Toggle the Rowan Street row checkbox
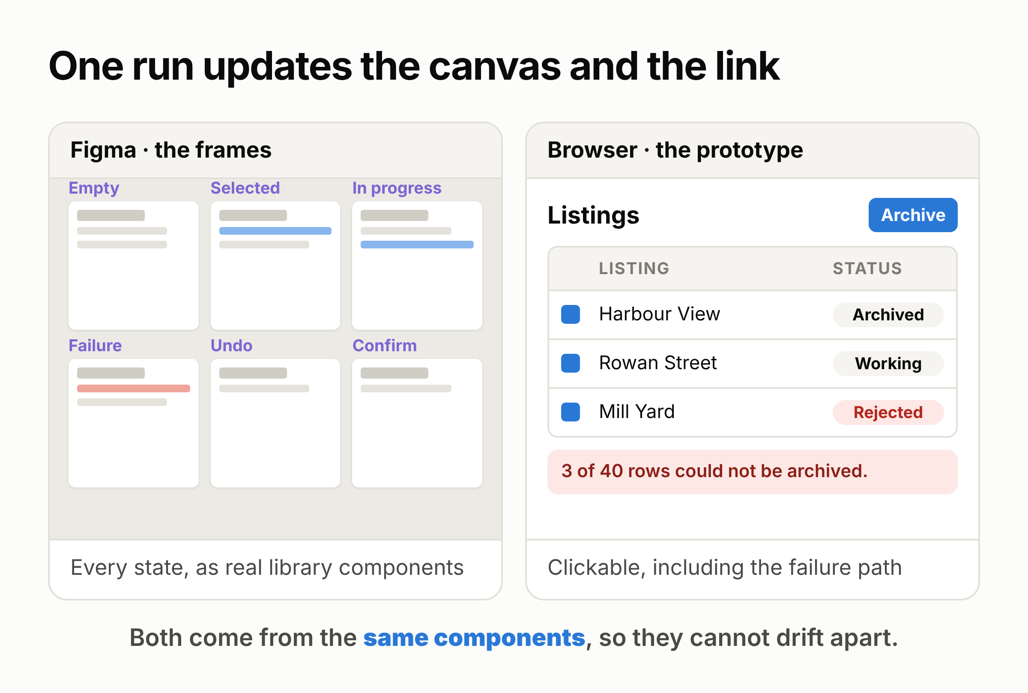This screenshot has width=1028, height=693. (570, 363)
